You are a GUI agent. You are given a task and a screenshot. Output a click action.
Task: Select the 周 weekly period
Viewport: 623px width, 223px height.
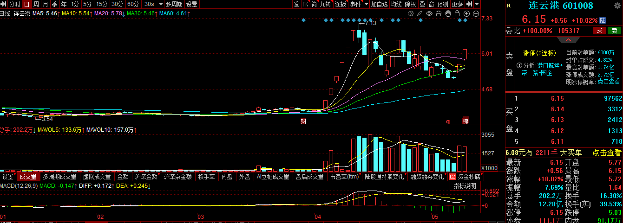pos(36,4)
